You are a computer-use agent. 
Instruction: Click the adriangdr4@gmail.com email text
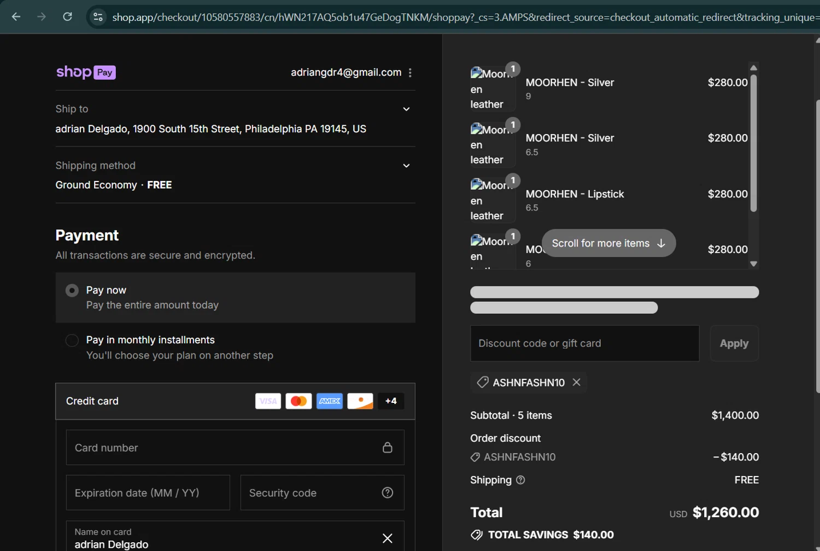(346, 73)
